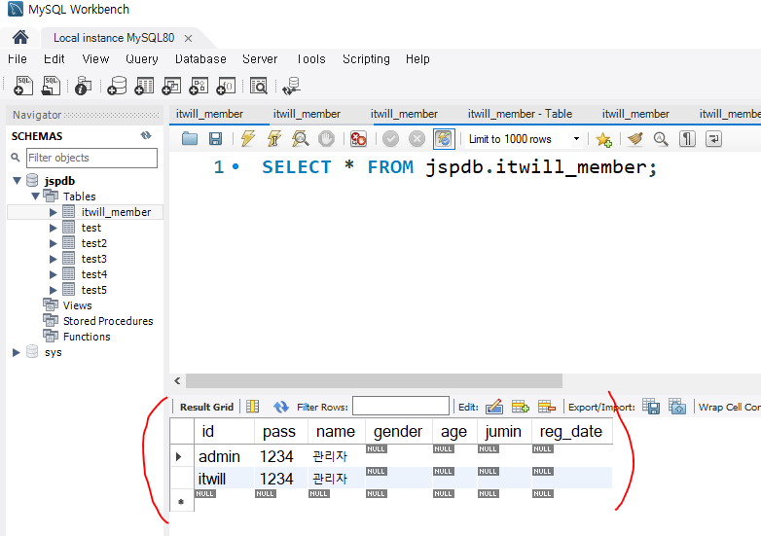
Task: Edit the current row pencil icon
Action: click(493, 407)
